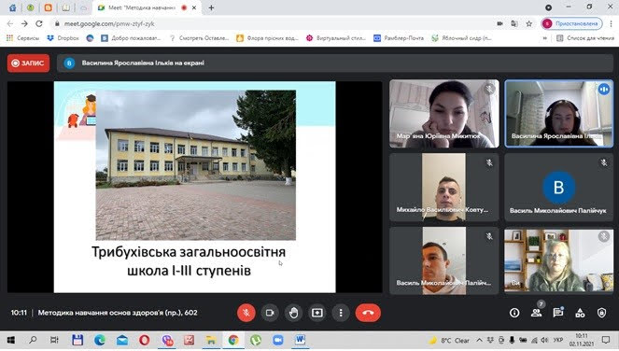The width and height of the screenshot is (619, 351).
Task: Open the Яблочный сидр bookmark
Action: pos(461,38)
